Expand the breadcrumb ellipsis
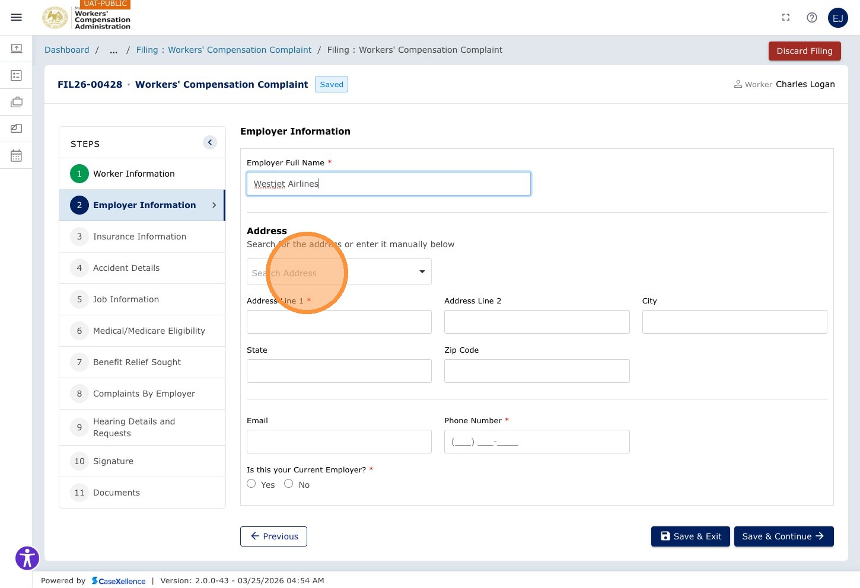The height and width of the screenshot is (588, 860). [x=113, y=50]
